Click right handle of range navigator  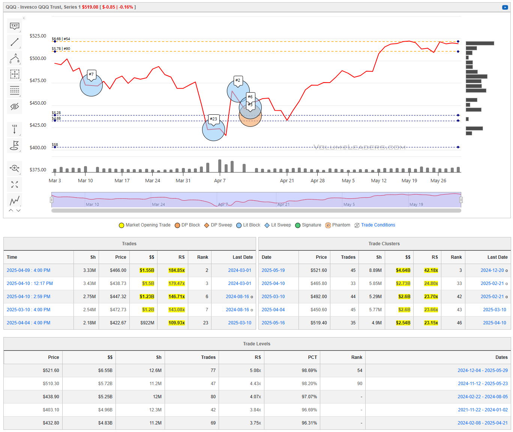(x=461, y=200)
